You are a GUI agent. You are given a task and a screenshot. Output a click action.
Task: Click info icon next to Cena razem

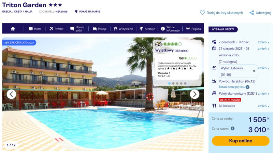coord(232,128)
